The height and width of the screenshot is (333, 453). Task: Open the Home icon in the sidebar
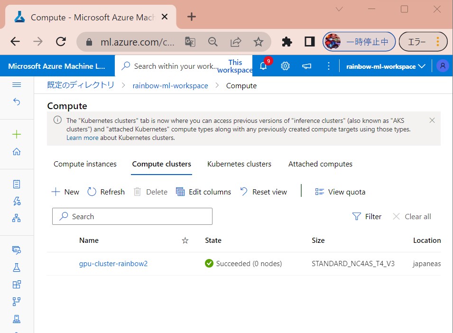(x=17, y=152)
